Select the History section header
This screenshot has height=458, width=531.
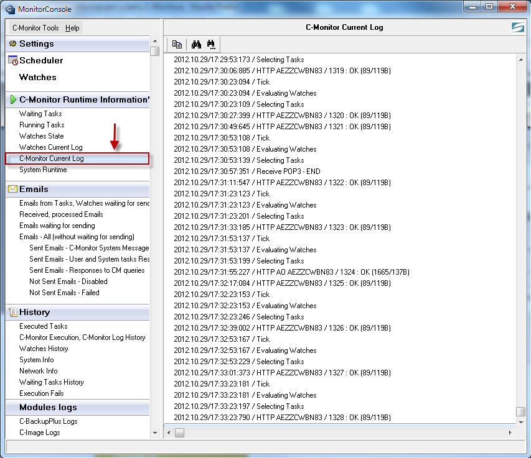pyautogui.click(x=78, y=312)
